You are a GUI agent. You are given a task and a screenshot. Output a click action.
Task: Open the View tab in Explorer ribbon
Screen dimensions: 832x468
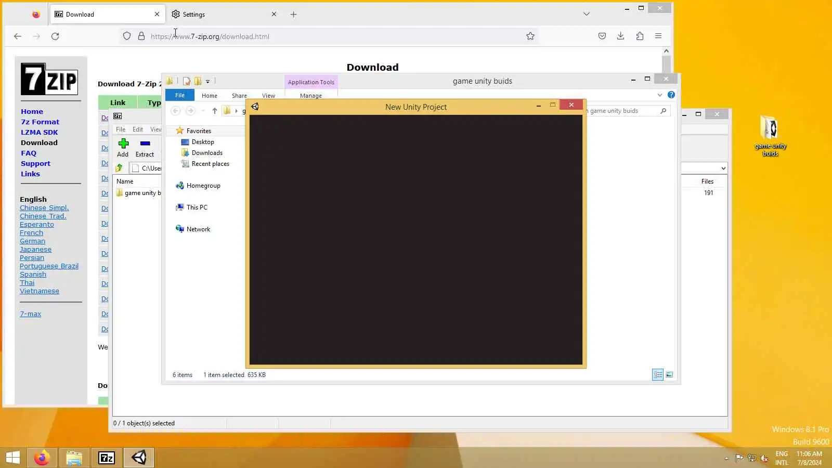[268, 96]
